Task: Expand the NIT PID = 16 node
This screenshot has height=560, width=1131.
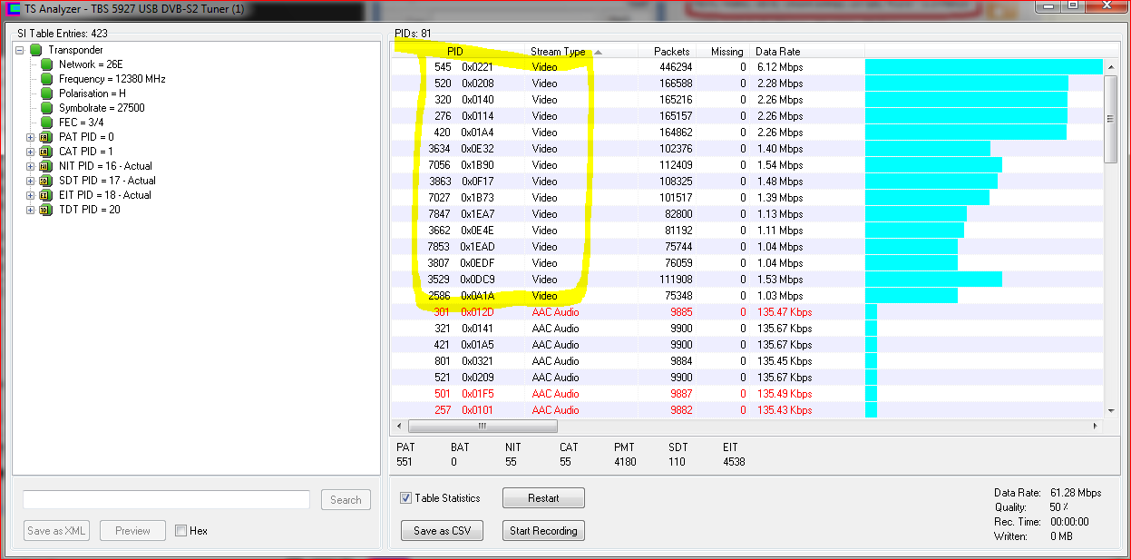Action: [30, 166]
